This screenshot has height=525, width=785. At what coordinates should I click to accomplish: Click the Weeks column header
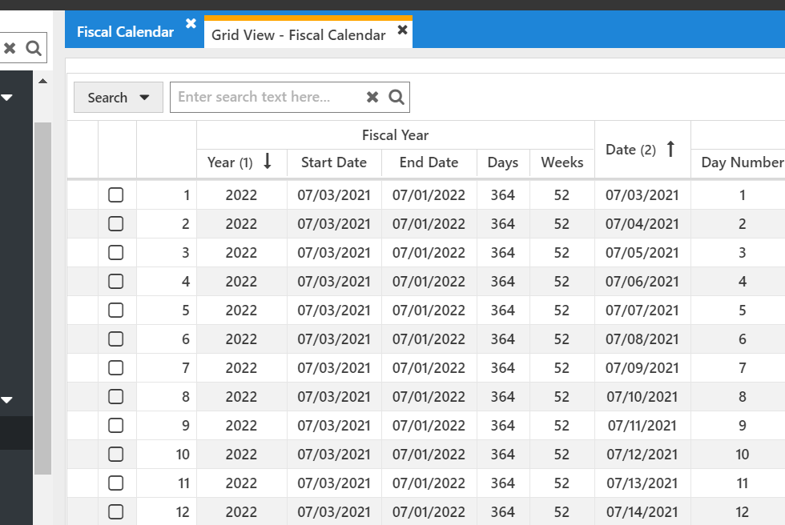click(562, 162)
